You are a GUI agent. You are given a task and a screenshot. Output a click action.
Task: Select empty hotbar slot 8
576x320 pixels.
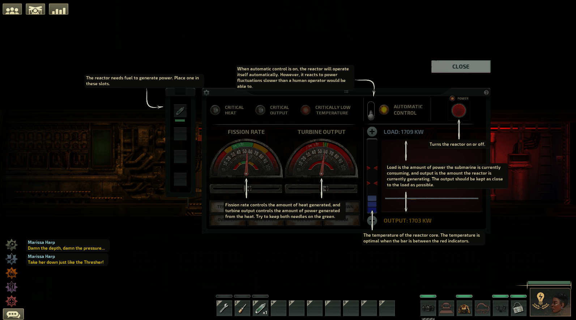pos(351,308)
